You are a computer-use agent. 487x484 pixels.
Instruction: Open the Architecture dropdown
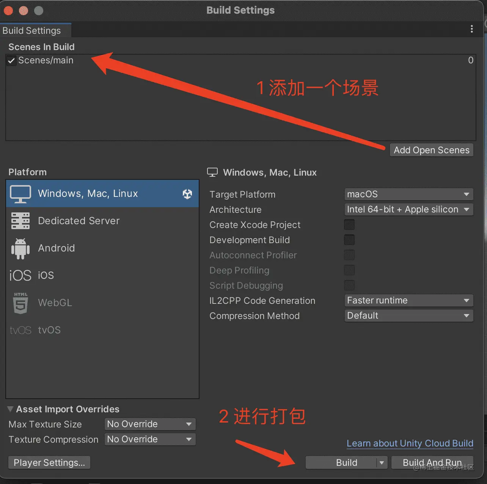(409, 209)
